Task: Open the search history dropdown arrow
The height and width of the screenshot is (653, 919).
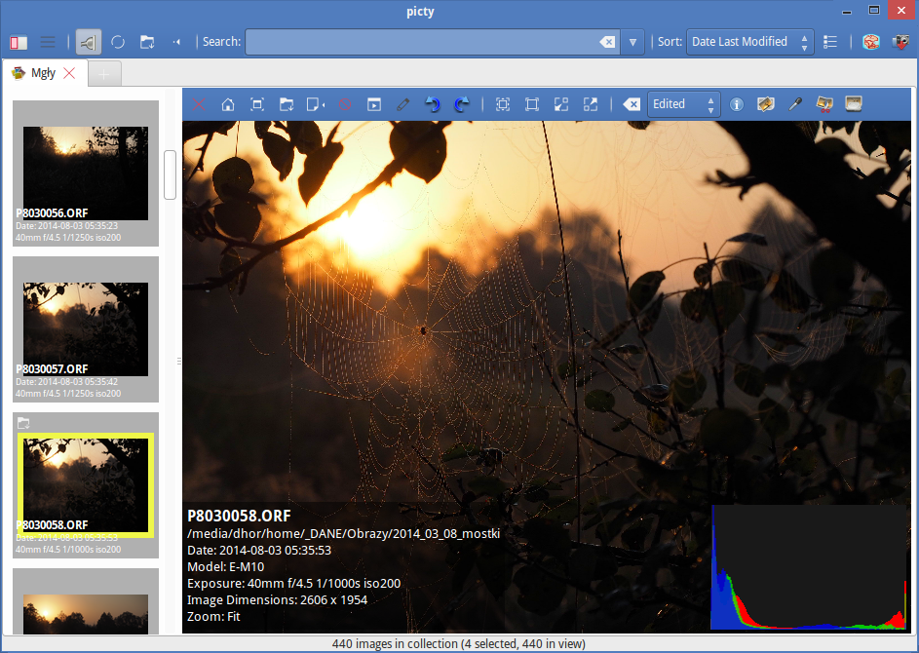Action: [x=633, y=42]
